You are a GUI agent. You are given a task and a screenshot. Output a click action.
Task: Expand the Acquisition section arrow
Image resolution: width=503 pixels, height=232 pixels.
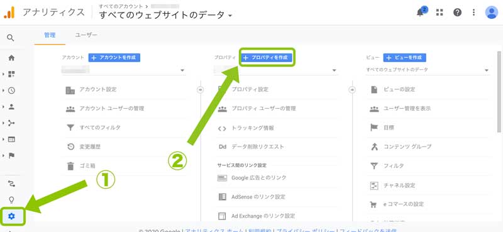click(3, 123)
